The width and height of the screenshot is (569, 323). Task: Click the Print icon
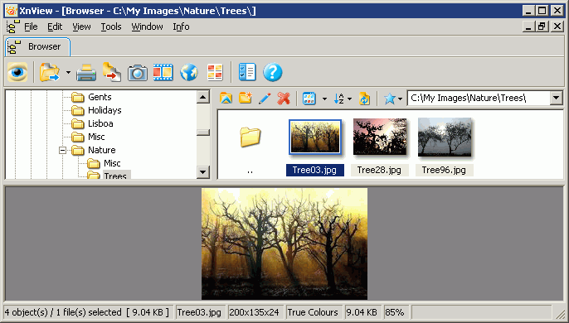[86, 73]
